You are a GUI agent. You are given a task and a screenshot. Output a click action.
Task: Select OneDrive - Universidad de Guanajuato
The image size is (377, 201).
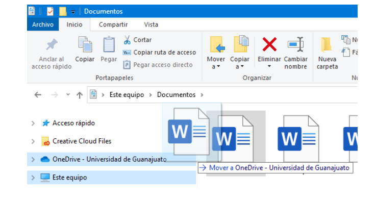click(109, 159)
